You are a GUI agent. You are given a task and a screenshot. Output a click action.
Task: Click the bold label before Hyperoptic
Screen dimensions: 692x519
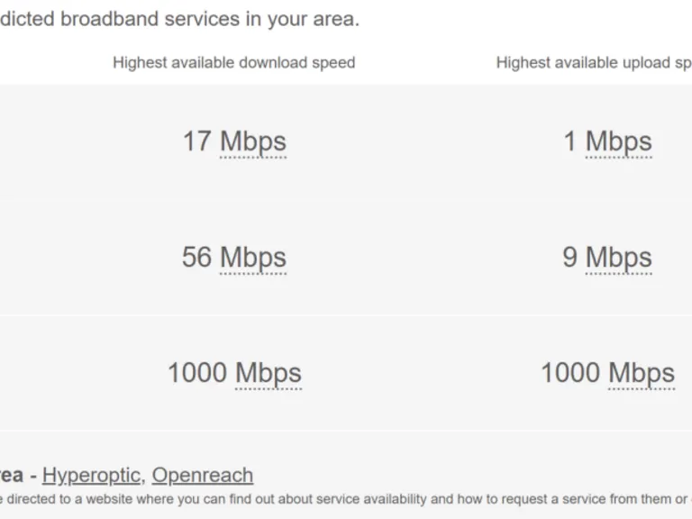11,475
